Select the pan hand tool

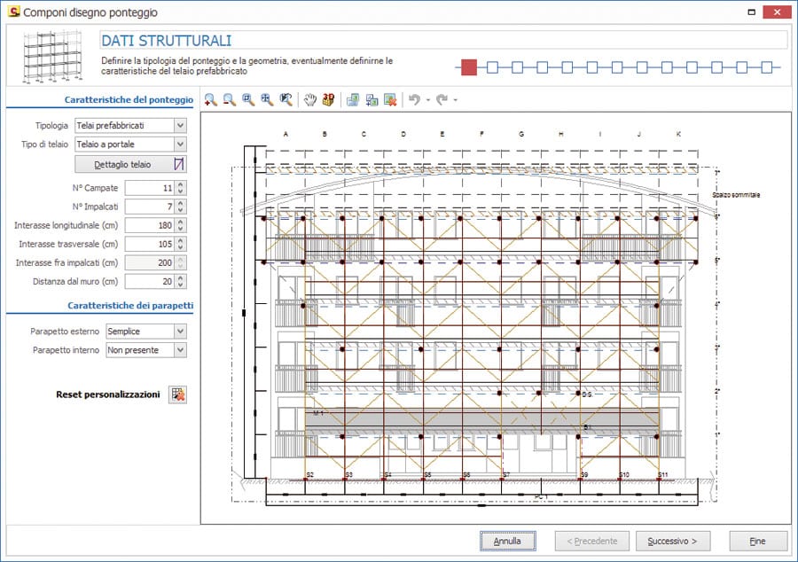point(310,100)
